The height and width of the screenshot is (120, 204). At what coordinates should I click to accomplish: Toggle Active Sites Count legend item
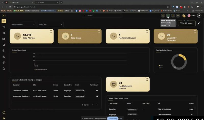[x=41, y=70]
